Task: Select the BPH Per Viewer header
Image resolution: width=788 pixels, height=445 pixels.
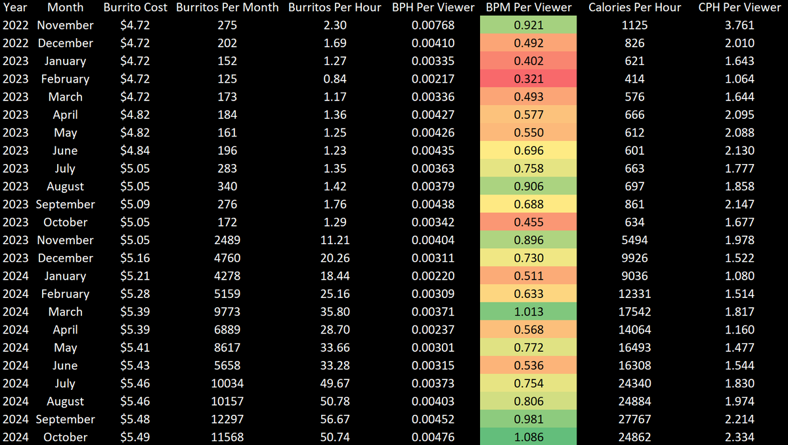Action: tap(433, 8)
